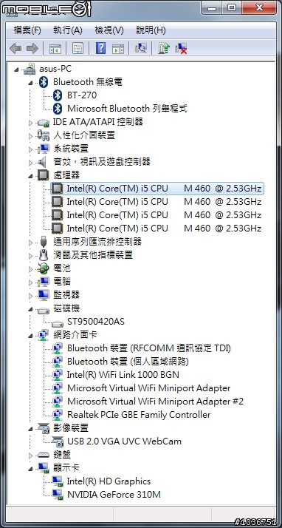Expand the 人性化介面裝置 category
Screen dimensions: 282x528
pos(30,136)
